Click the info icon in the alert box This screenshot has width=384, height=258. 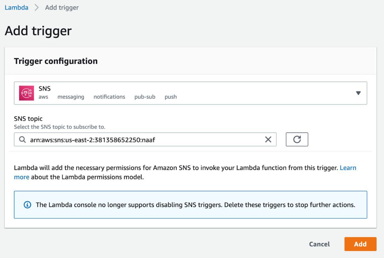point(28,205)
